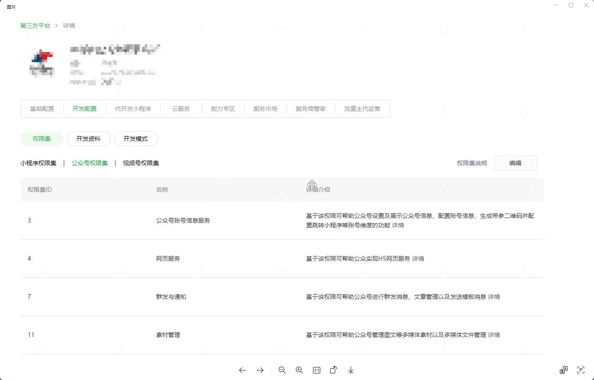
Task: Click the extract text OCR icon
Action: tap(581, 370)
